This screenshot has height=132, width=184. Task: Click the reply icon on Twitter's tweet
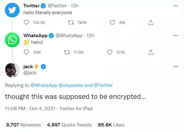click(26, 22)
